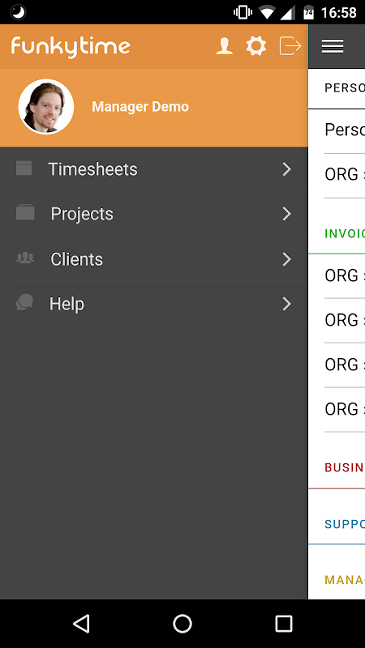
Task: Tap the Manager Demo name label
Action: click(x=140, y=107)
